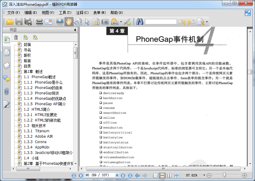Choose the Select Text tool
The height and width of the screenshot is (181, 255).
click(96, 22)
